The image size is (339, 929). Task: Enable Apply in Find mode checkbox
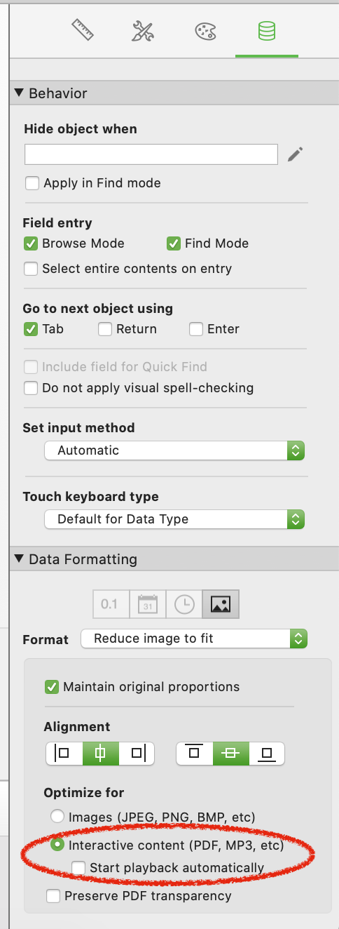32,183
